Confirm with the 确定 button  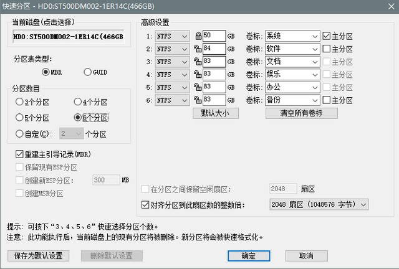[249, 256]
